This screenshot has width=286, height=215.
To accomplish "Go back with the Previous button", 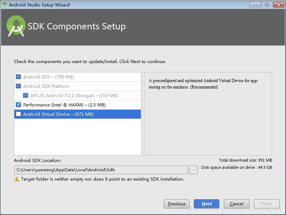I will click(177, 204).
